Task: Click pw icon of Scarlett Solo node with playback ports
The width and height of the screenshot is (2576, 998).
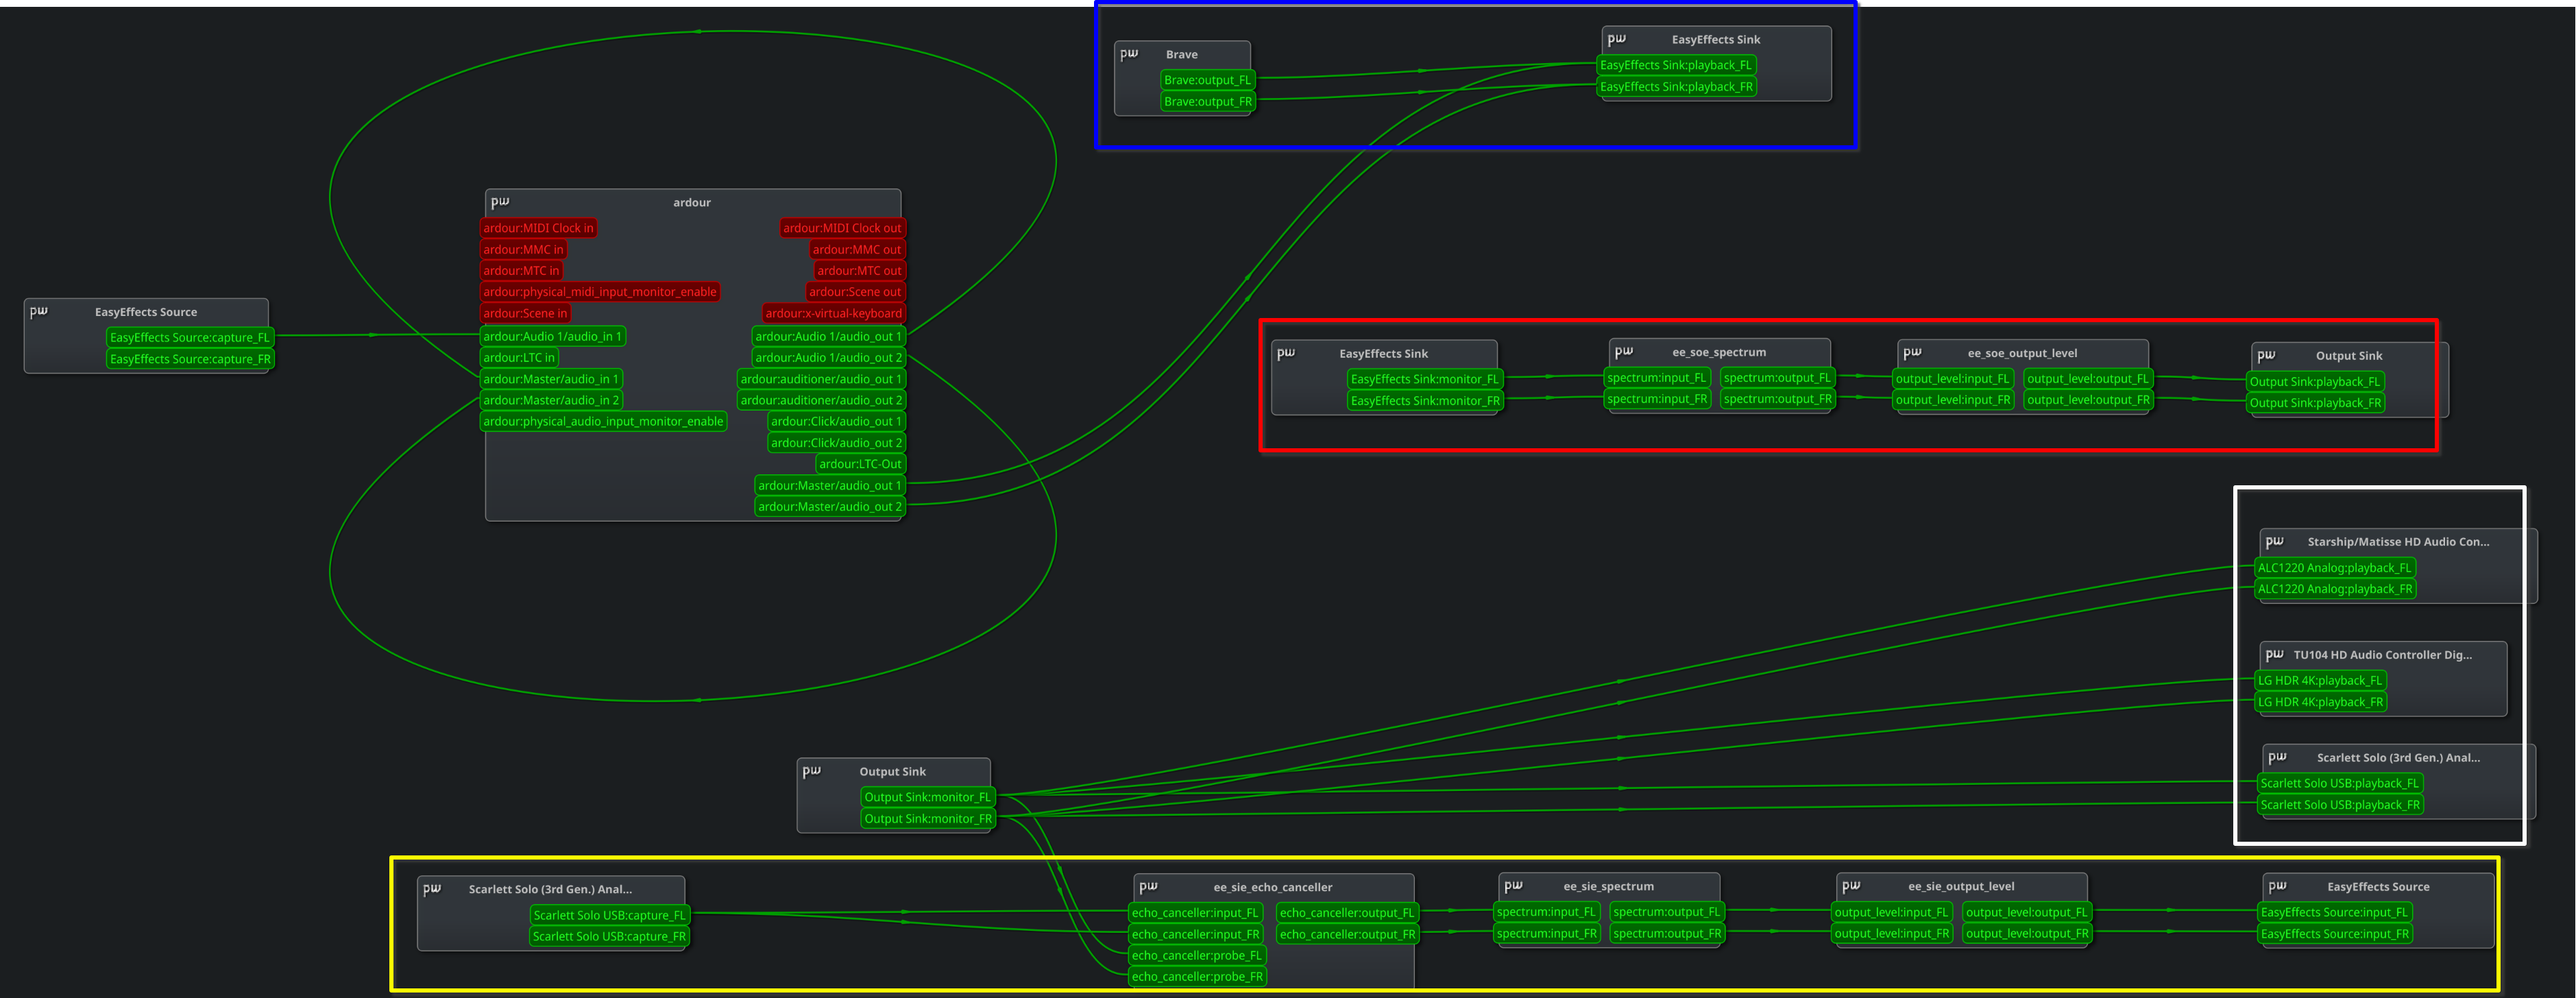Action: [x=2278, y=758]
